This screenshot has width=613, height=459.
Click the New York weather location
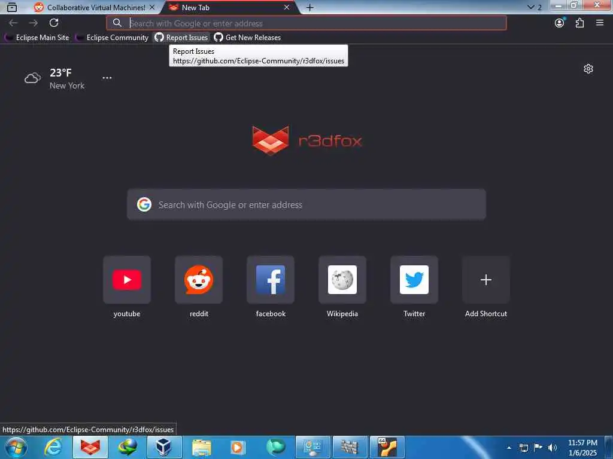pyautogui.click(x=67, y=85)
